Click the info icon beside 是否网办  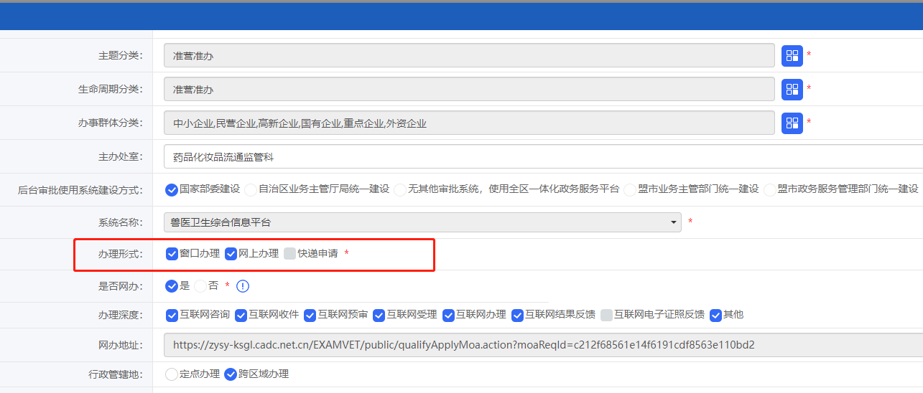tap(243, 286)
